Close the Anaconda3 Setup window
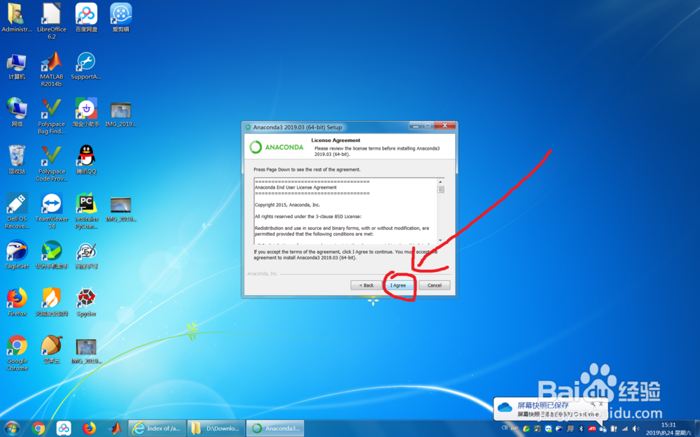 (444, 126)
